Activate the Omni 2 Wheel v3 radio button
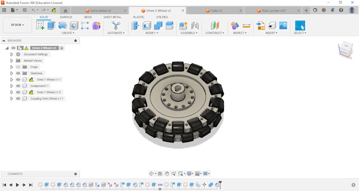 62,48
